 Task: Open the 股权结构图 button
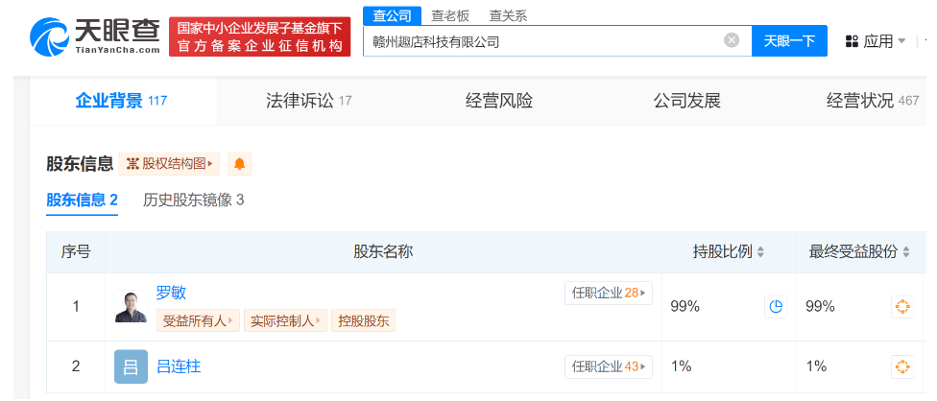click(169, 163)
